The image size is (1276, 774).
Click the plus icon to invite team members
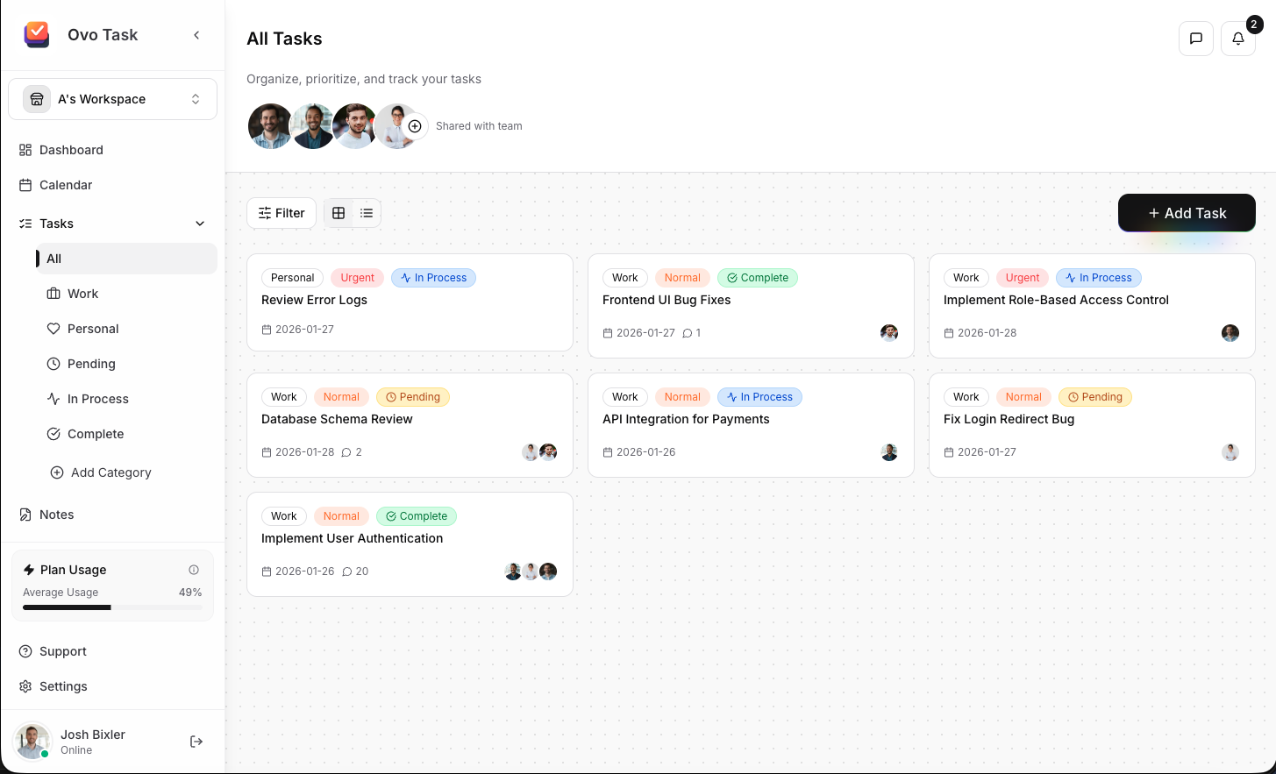coord(414,125)
